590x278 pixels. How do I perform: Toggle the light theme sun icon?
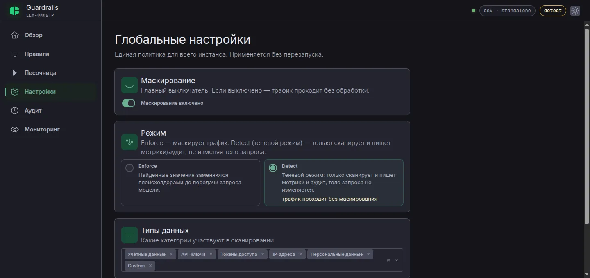tap(575, 11)
